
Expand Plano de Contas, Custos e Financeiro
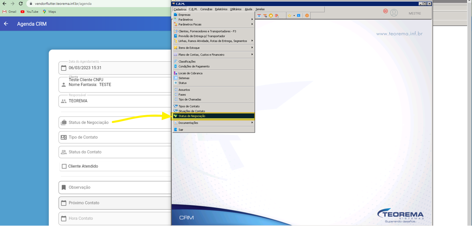tap(213, 55)
